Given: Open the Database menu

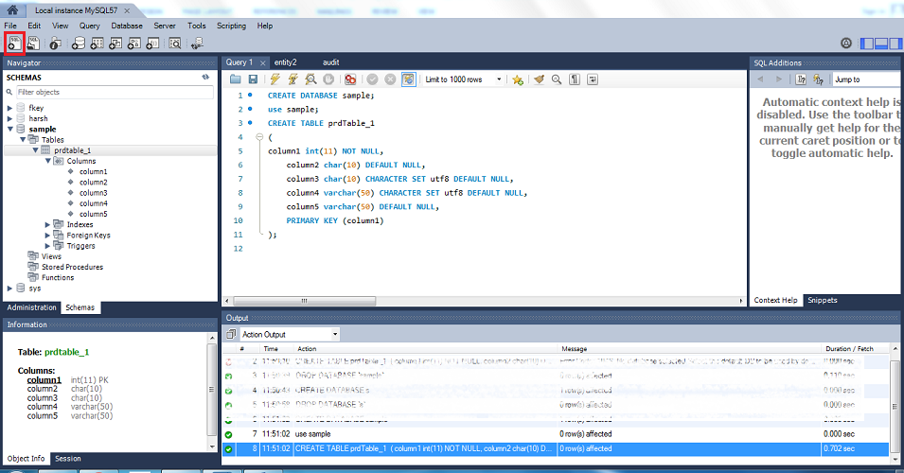Looking at the screenshot, I should [127, 26].
